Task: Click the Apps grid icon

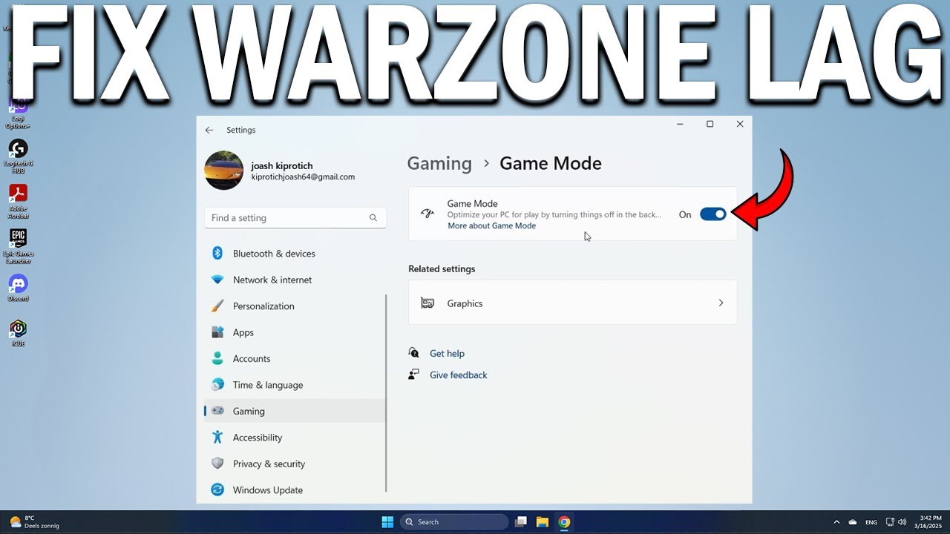Action: [217, 332]
